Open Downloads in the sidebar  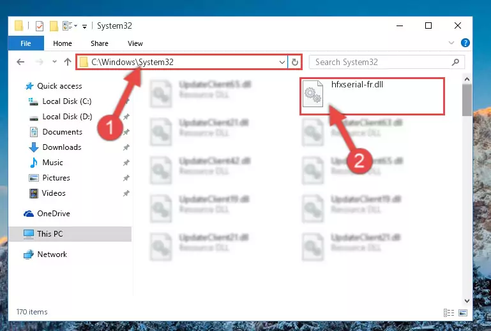pos(55,147)
